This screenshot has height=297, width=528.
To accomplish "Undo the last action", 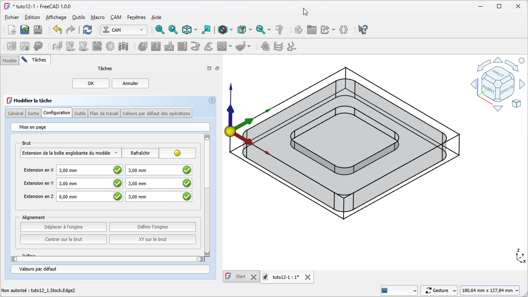I will (57, 30).
